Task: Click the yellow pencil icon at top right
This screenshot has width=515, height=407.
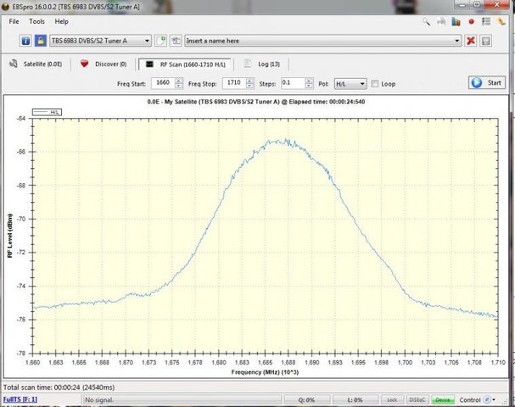Action: pos(501,22)
